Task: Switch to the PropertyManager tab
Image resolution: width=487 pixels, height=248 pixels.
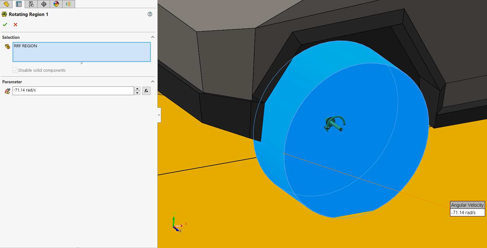Action: 19,4
